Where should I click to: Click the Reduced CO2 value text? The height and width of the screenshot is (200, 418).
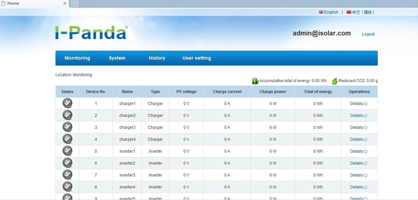point(358,81)
